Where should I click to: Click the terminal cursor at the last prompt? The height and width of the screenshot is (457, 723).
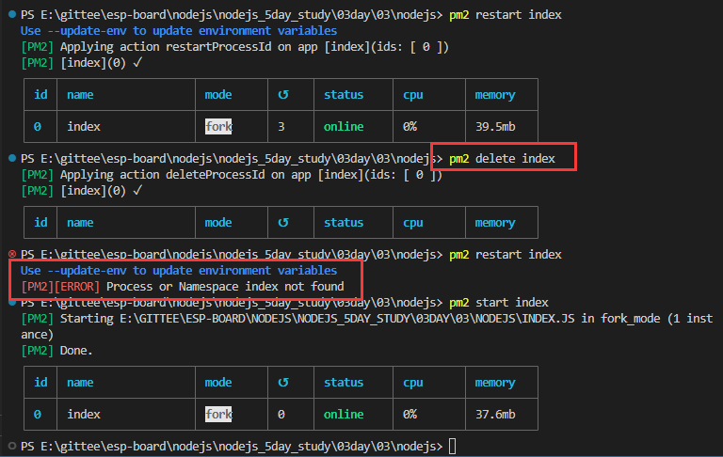[453, 445]
